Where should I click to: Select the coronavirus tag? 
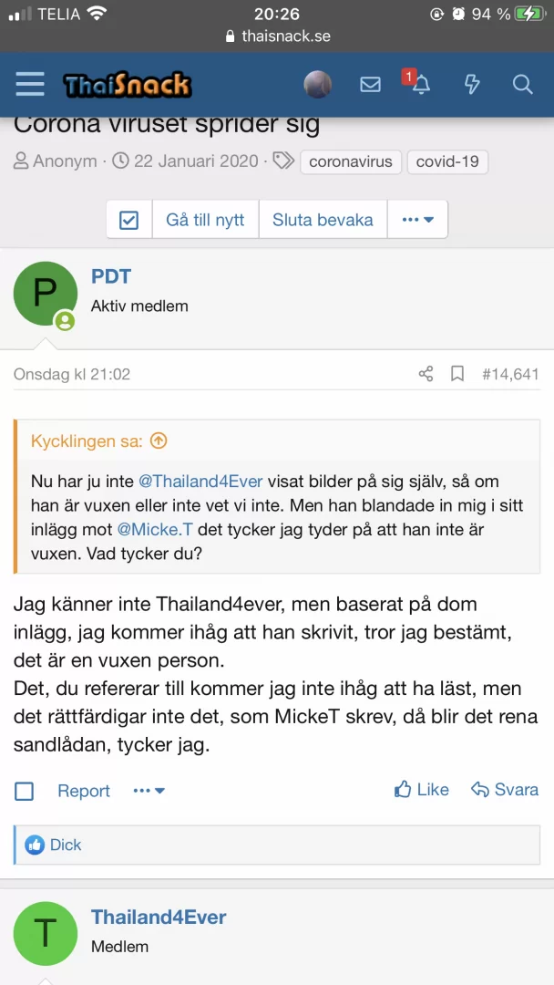tap(351, 162)
